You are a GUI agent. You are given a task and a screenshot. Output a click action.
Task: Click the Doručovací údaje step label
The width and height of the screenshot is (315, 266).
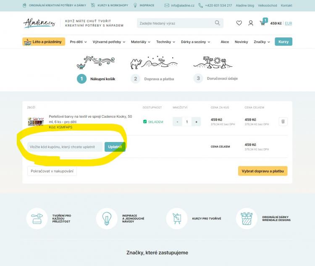pos(222,79)
